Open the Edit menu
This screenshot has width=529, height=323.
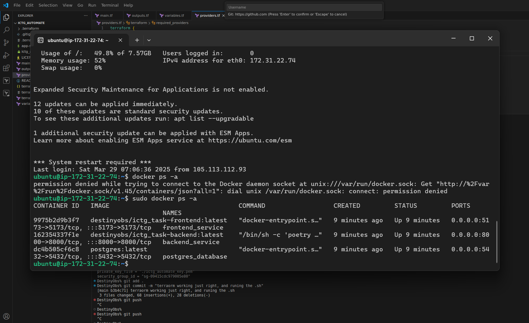tap(29, 5)
